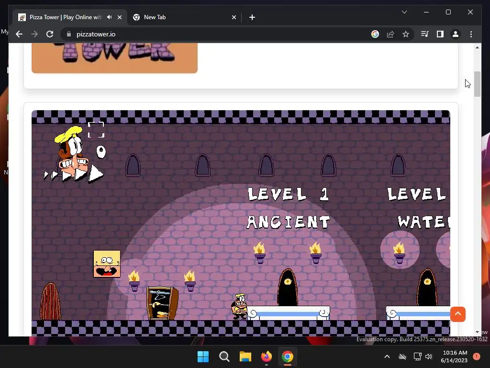Close the Pizza Tower tab
This screenshot has width=490, height=368.
[119, 17]
